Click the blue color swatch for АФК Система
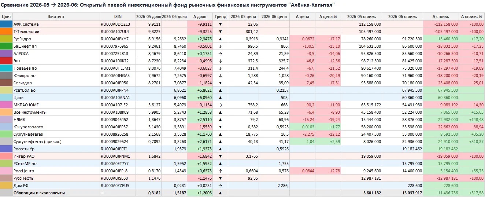This screenshot has width=485, height=198. click(x=6, y=24)
